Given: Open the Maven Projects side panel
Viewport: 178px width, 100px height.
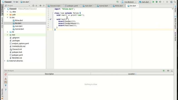Looking at the screenshot, I should point(175,22).
